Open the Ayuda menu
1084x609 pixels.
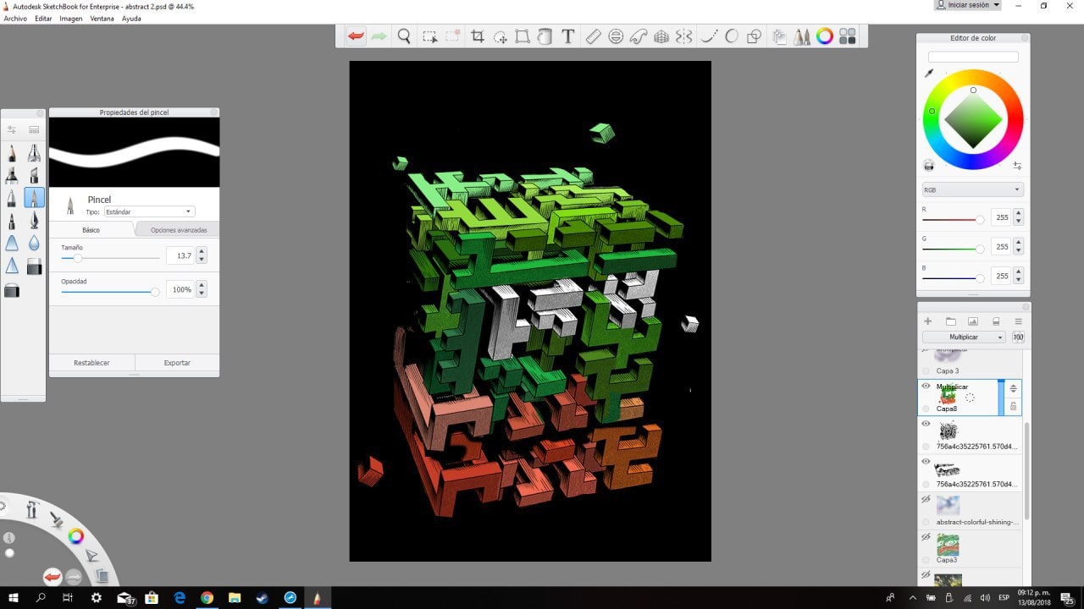131,18
